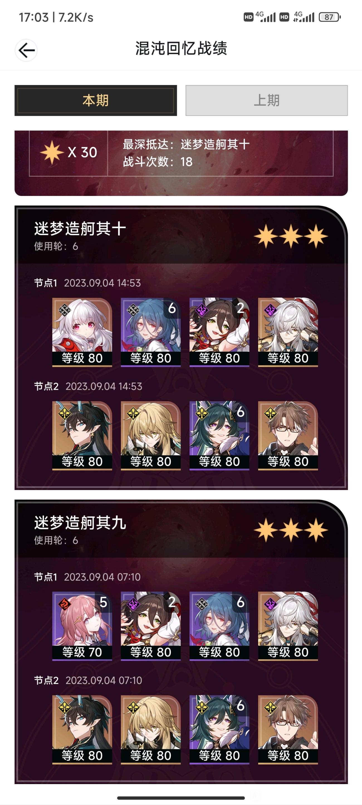Switch to the 本期 tab
362x805 pixels.
click(96, 100)
